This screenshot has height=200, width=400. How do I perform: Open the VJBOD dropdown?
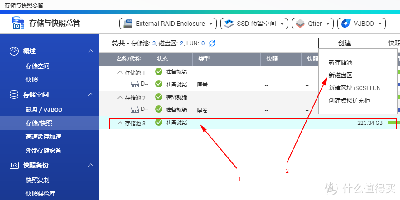[361, 24]
